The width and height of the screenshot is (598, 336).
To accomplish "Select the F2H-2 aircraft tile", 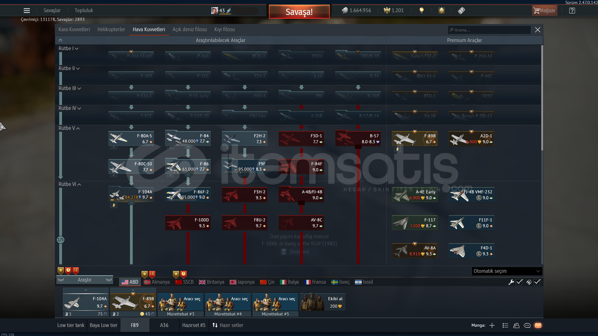I will pos(245,139).
